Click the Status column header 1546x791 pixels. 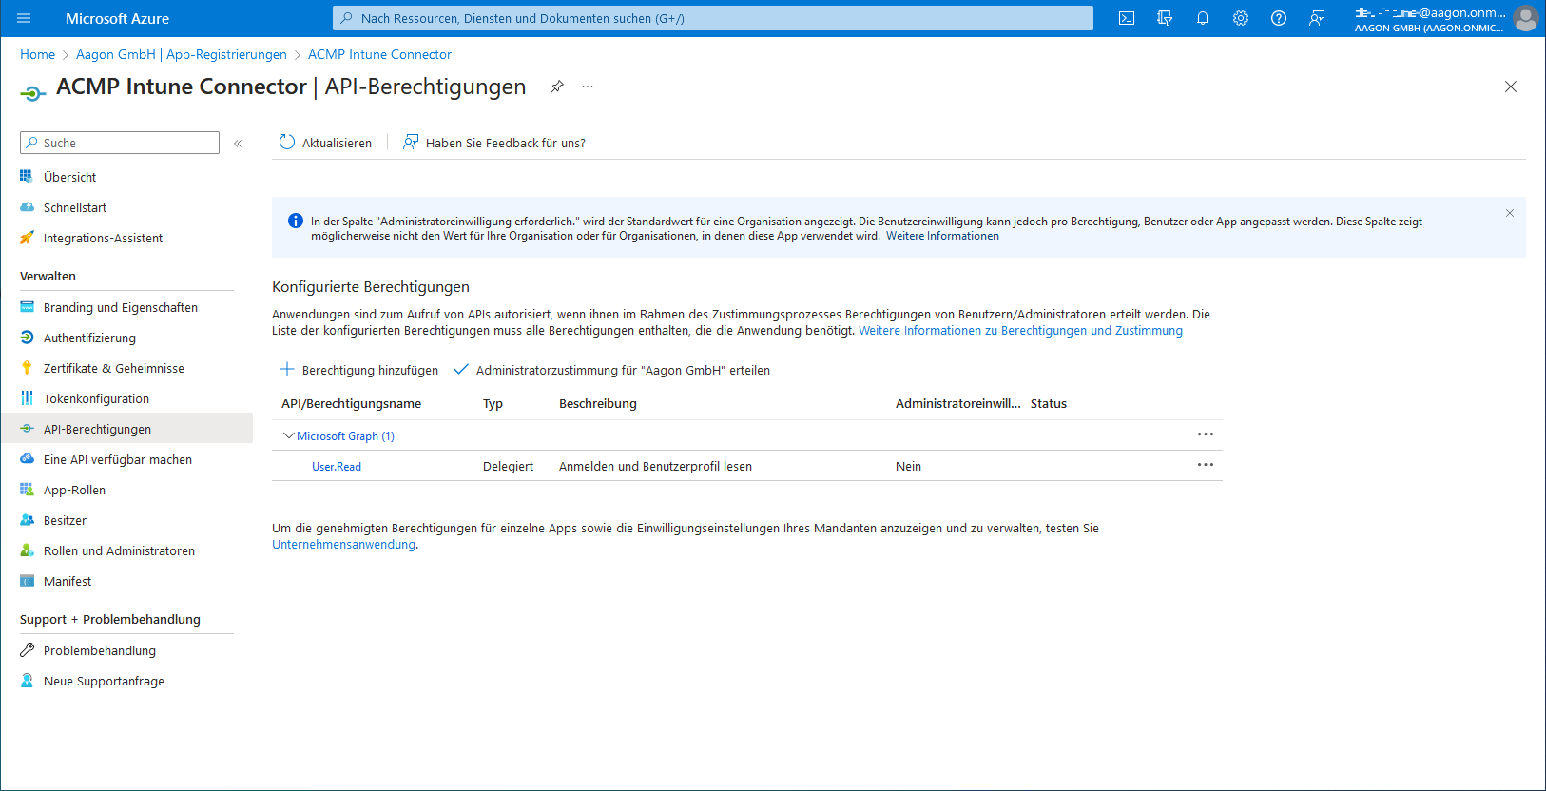(x=1049, y=403)
